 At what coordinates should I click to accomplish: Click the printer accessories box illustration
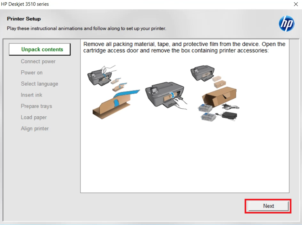tap(215, 93)
